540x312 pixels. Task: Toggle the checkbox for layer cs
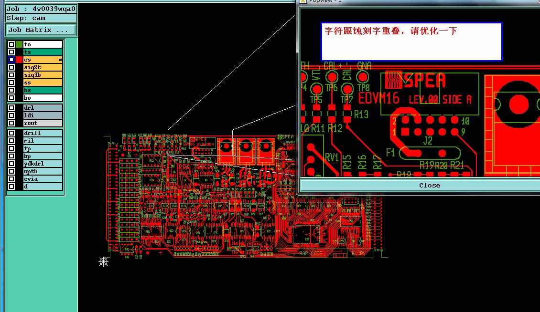[11, 60]
